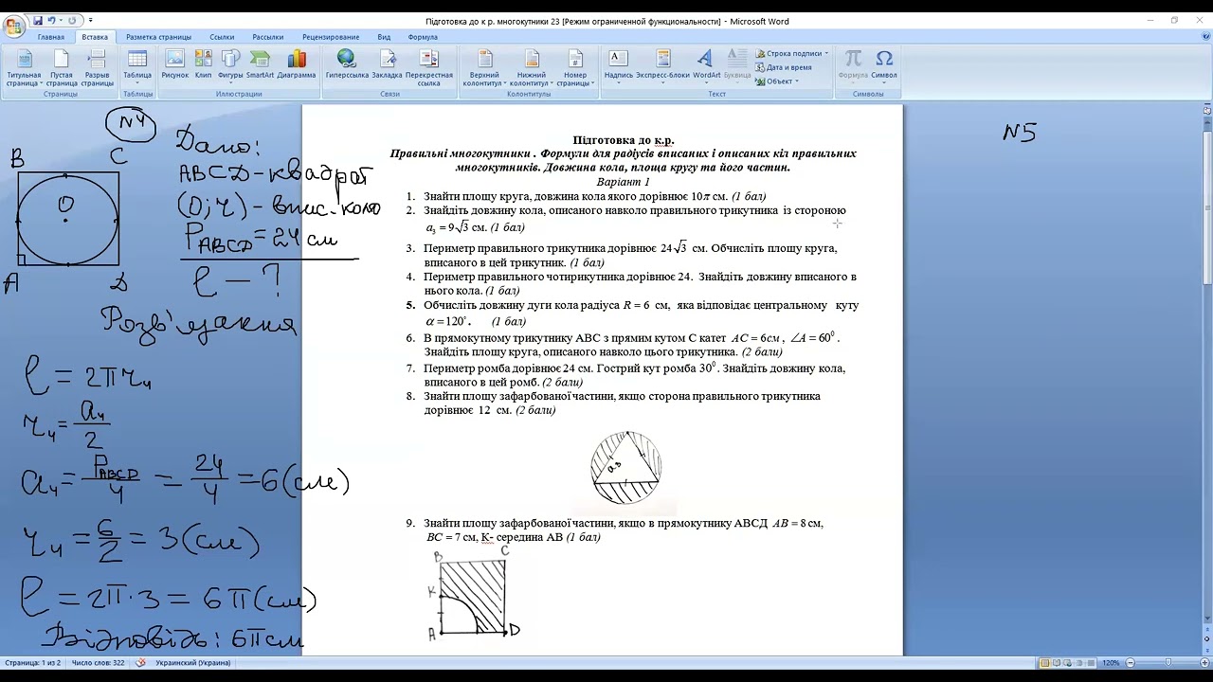
Task: Click the page count 'Страница: 1 из 2'
Action: click(32, 663)
